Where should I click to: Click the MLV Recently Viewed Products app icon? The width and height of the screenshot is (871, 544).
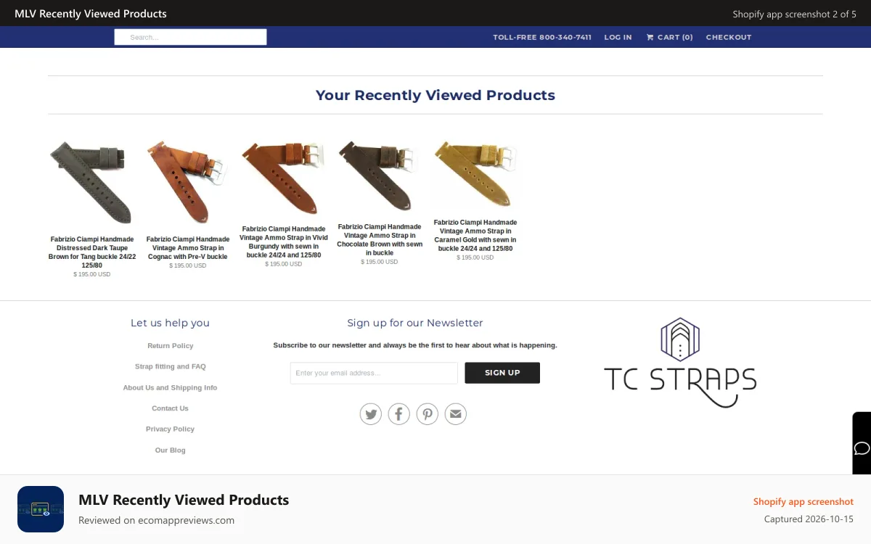[41, 509]
